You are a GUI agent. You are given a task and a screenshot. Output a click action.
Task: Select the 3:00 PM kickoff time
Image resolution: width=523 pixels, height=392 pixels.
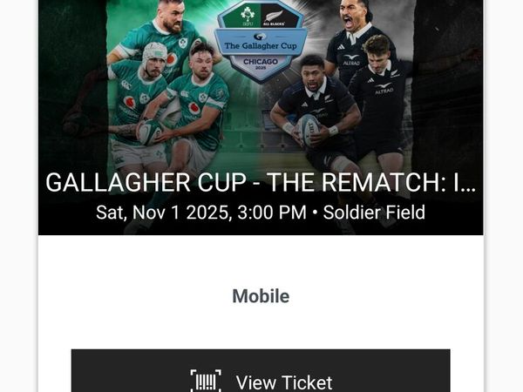[x=271, y=213]
